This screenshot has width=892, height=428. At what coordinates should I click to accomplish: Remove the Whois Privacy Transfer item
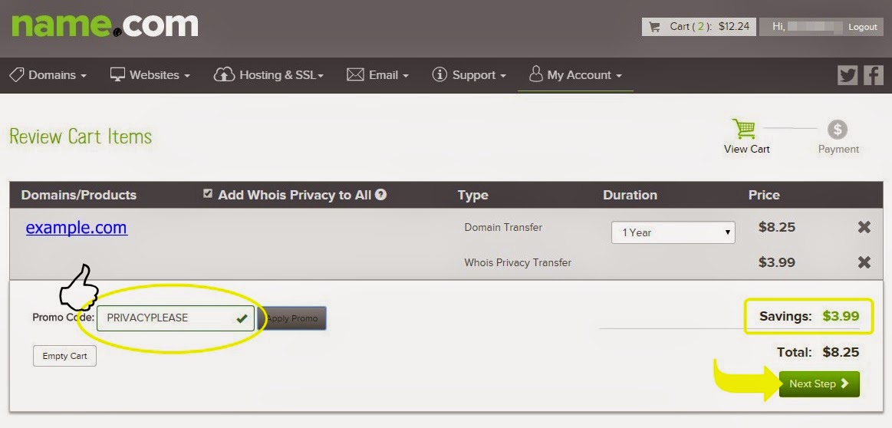(x=864, y=262)
